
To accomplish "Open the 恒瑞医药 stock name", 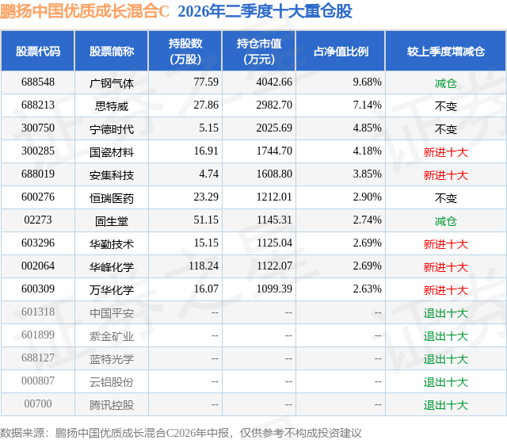I will [112, 198].
